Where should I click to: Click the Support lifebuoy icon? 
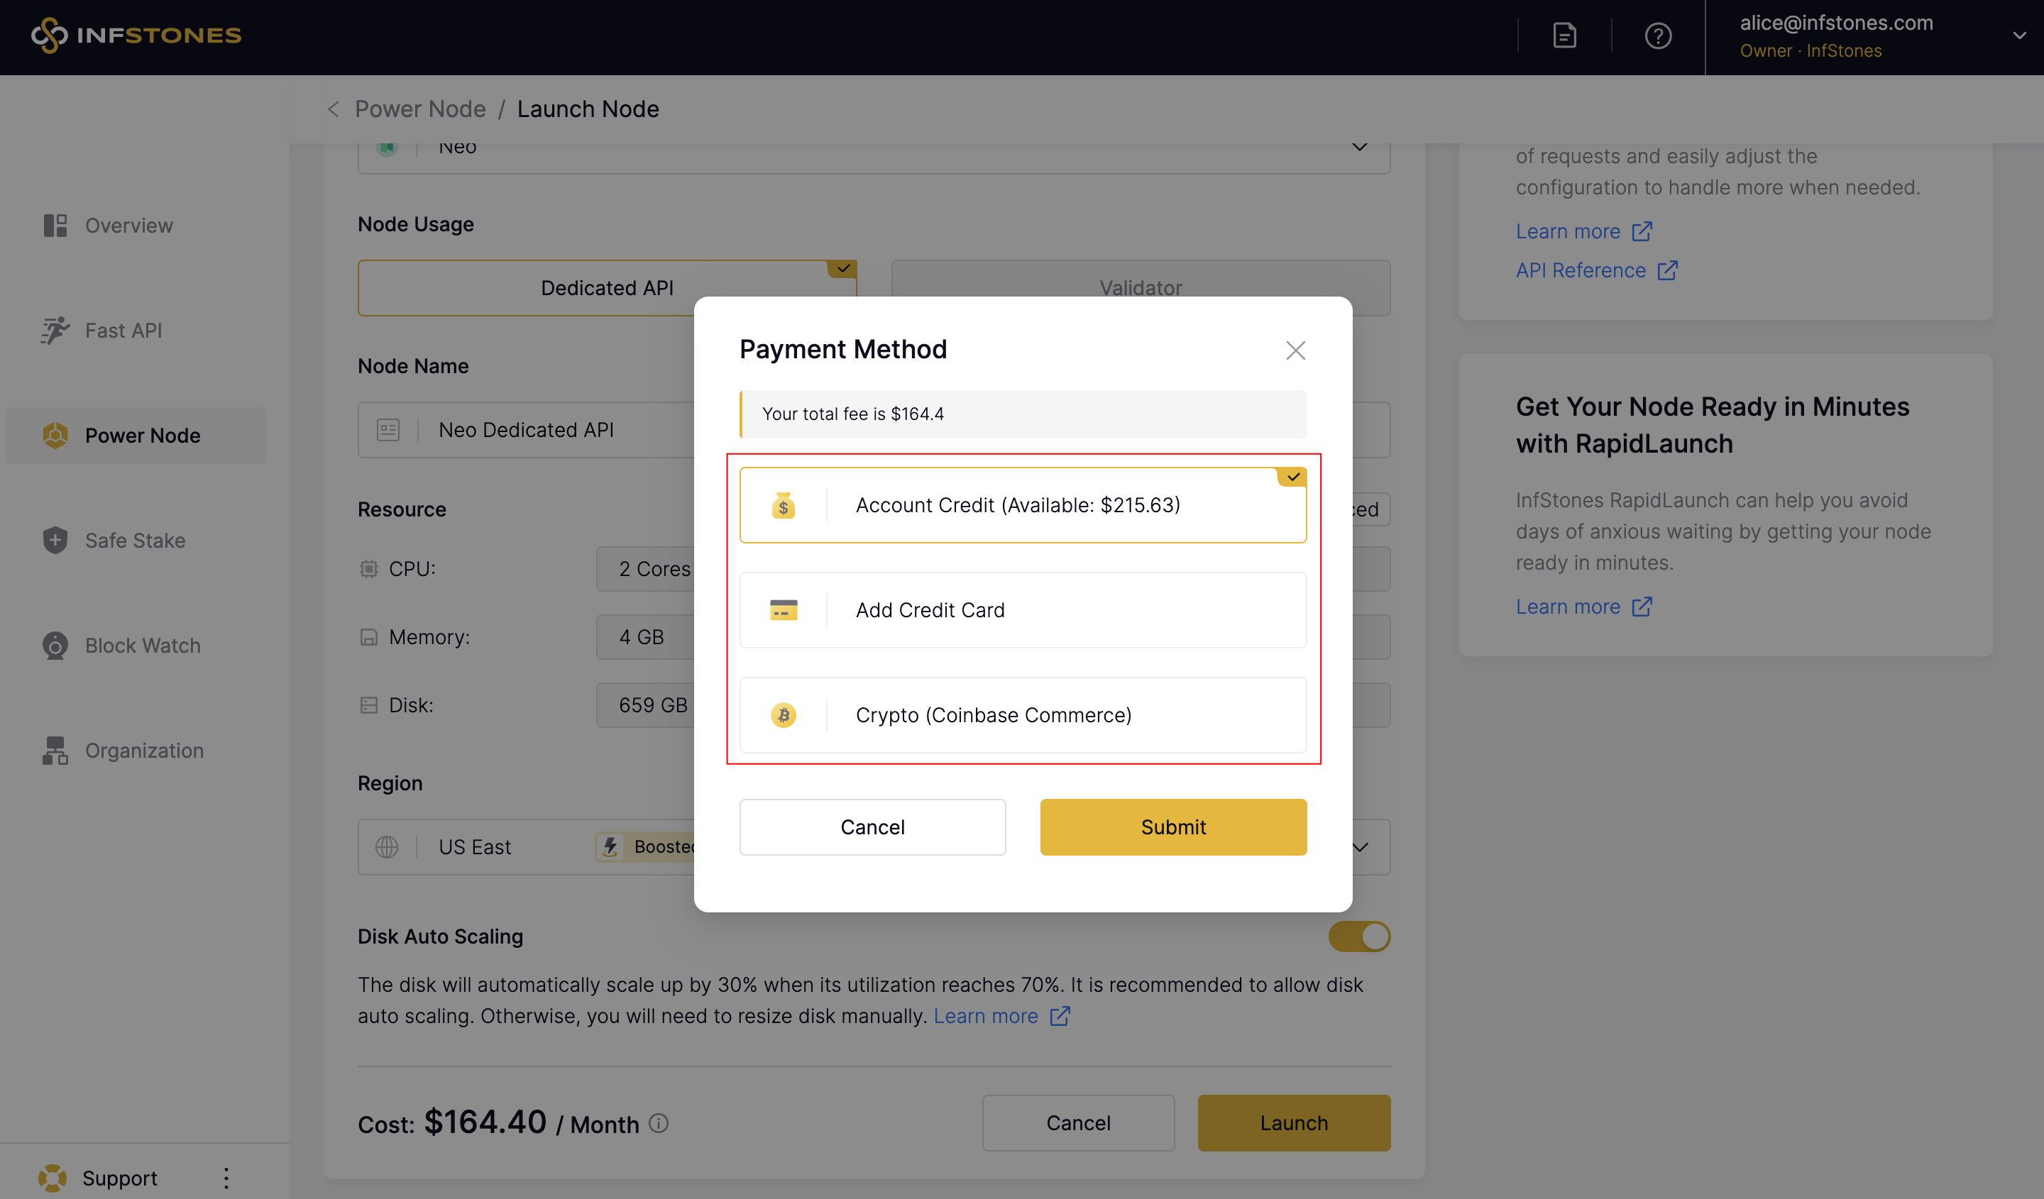pos(53,1177)
